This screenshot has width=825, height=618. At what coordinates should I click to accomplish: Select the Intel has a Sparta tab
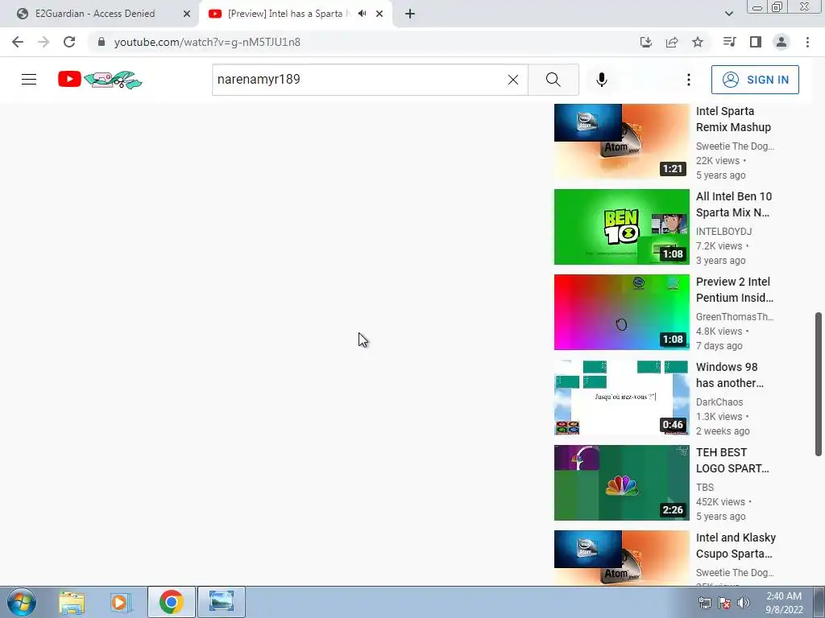pyautogui.click(x=287, y=14)
